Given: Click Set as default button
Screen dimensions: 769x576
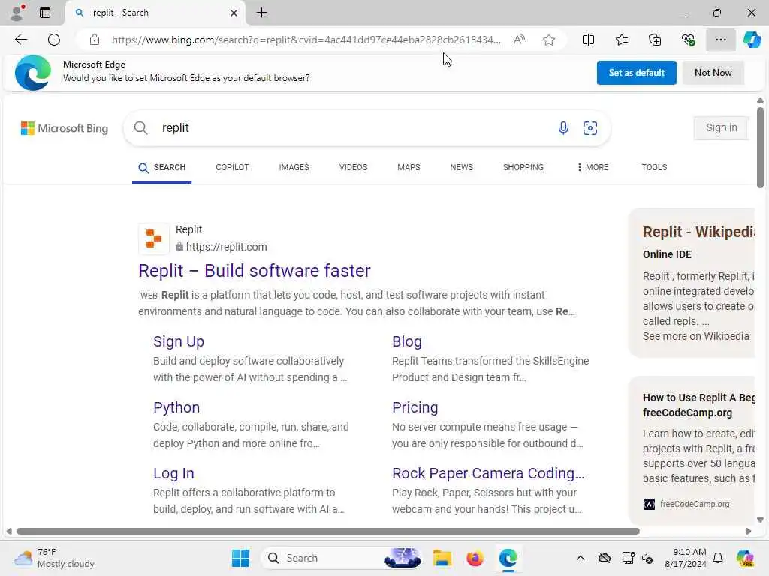Looking at the screenshot, I should [636, 73].
